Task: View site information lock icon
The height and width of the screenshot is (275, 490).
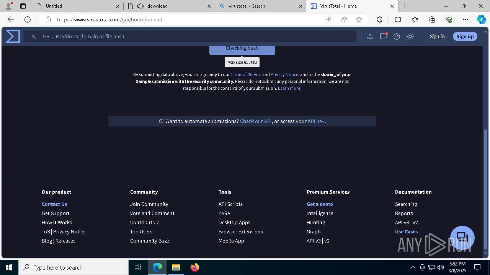Action: point(48,19)
